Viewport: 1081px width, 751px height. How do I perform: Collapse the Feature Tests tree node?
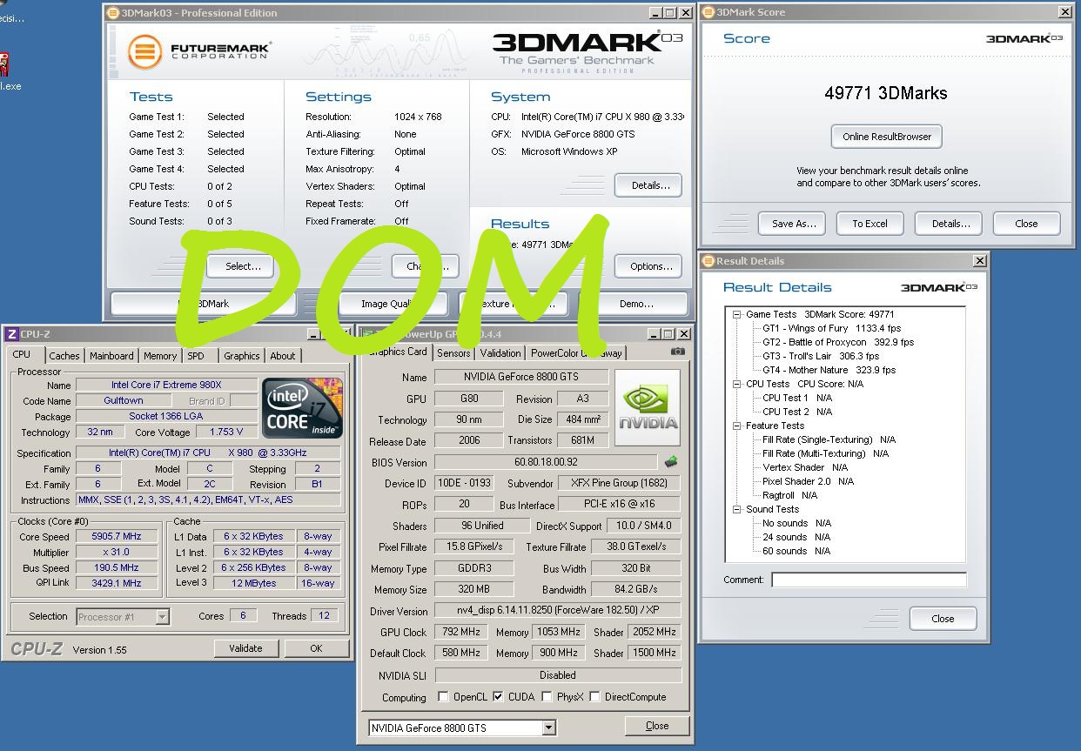[x=736, y=426]
